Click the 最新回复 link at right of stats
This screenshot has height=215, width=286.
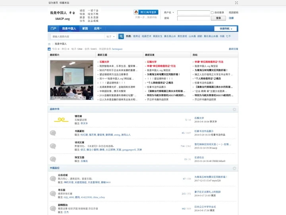(x=234, y=49)
